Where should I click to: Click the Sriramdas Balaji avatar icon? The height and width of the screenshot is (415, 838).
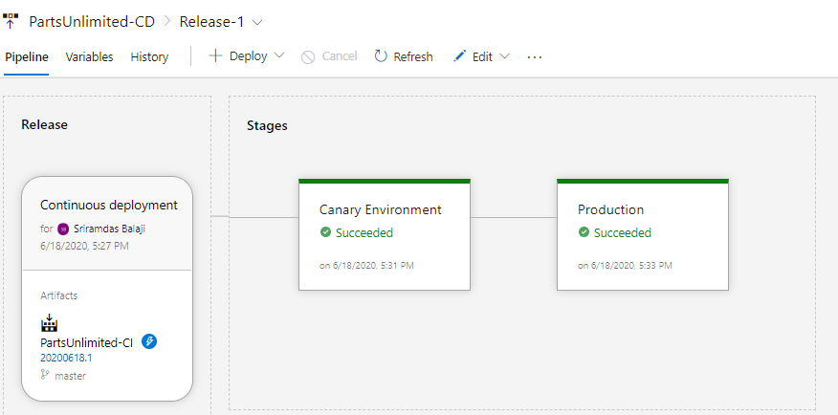[x=63, y=229]
